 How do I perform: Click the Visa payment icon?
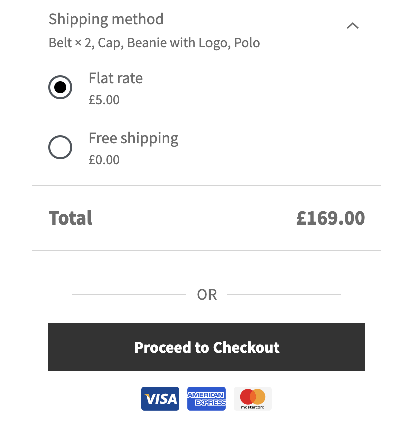pyautogui.click(x=160, y=398)
